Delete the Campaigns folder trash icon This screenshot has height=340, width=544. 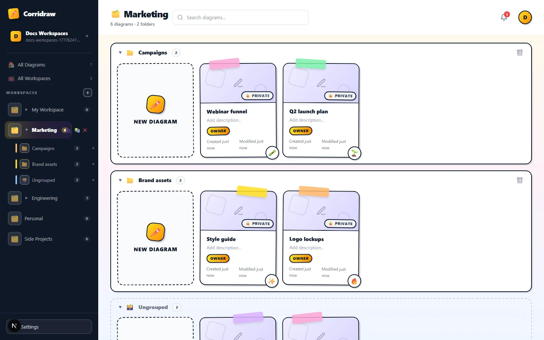coord(520,53)
